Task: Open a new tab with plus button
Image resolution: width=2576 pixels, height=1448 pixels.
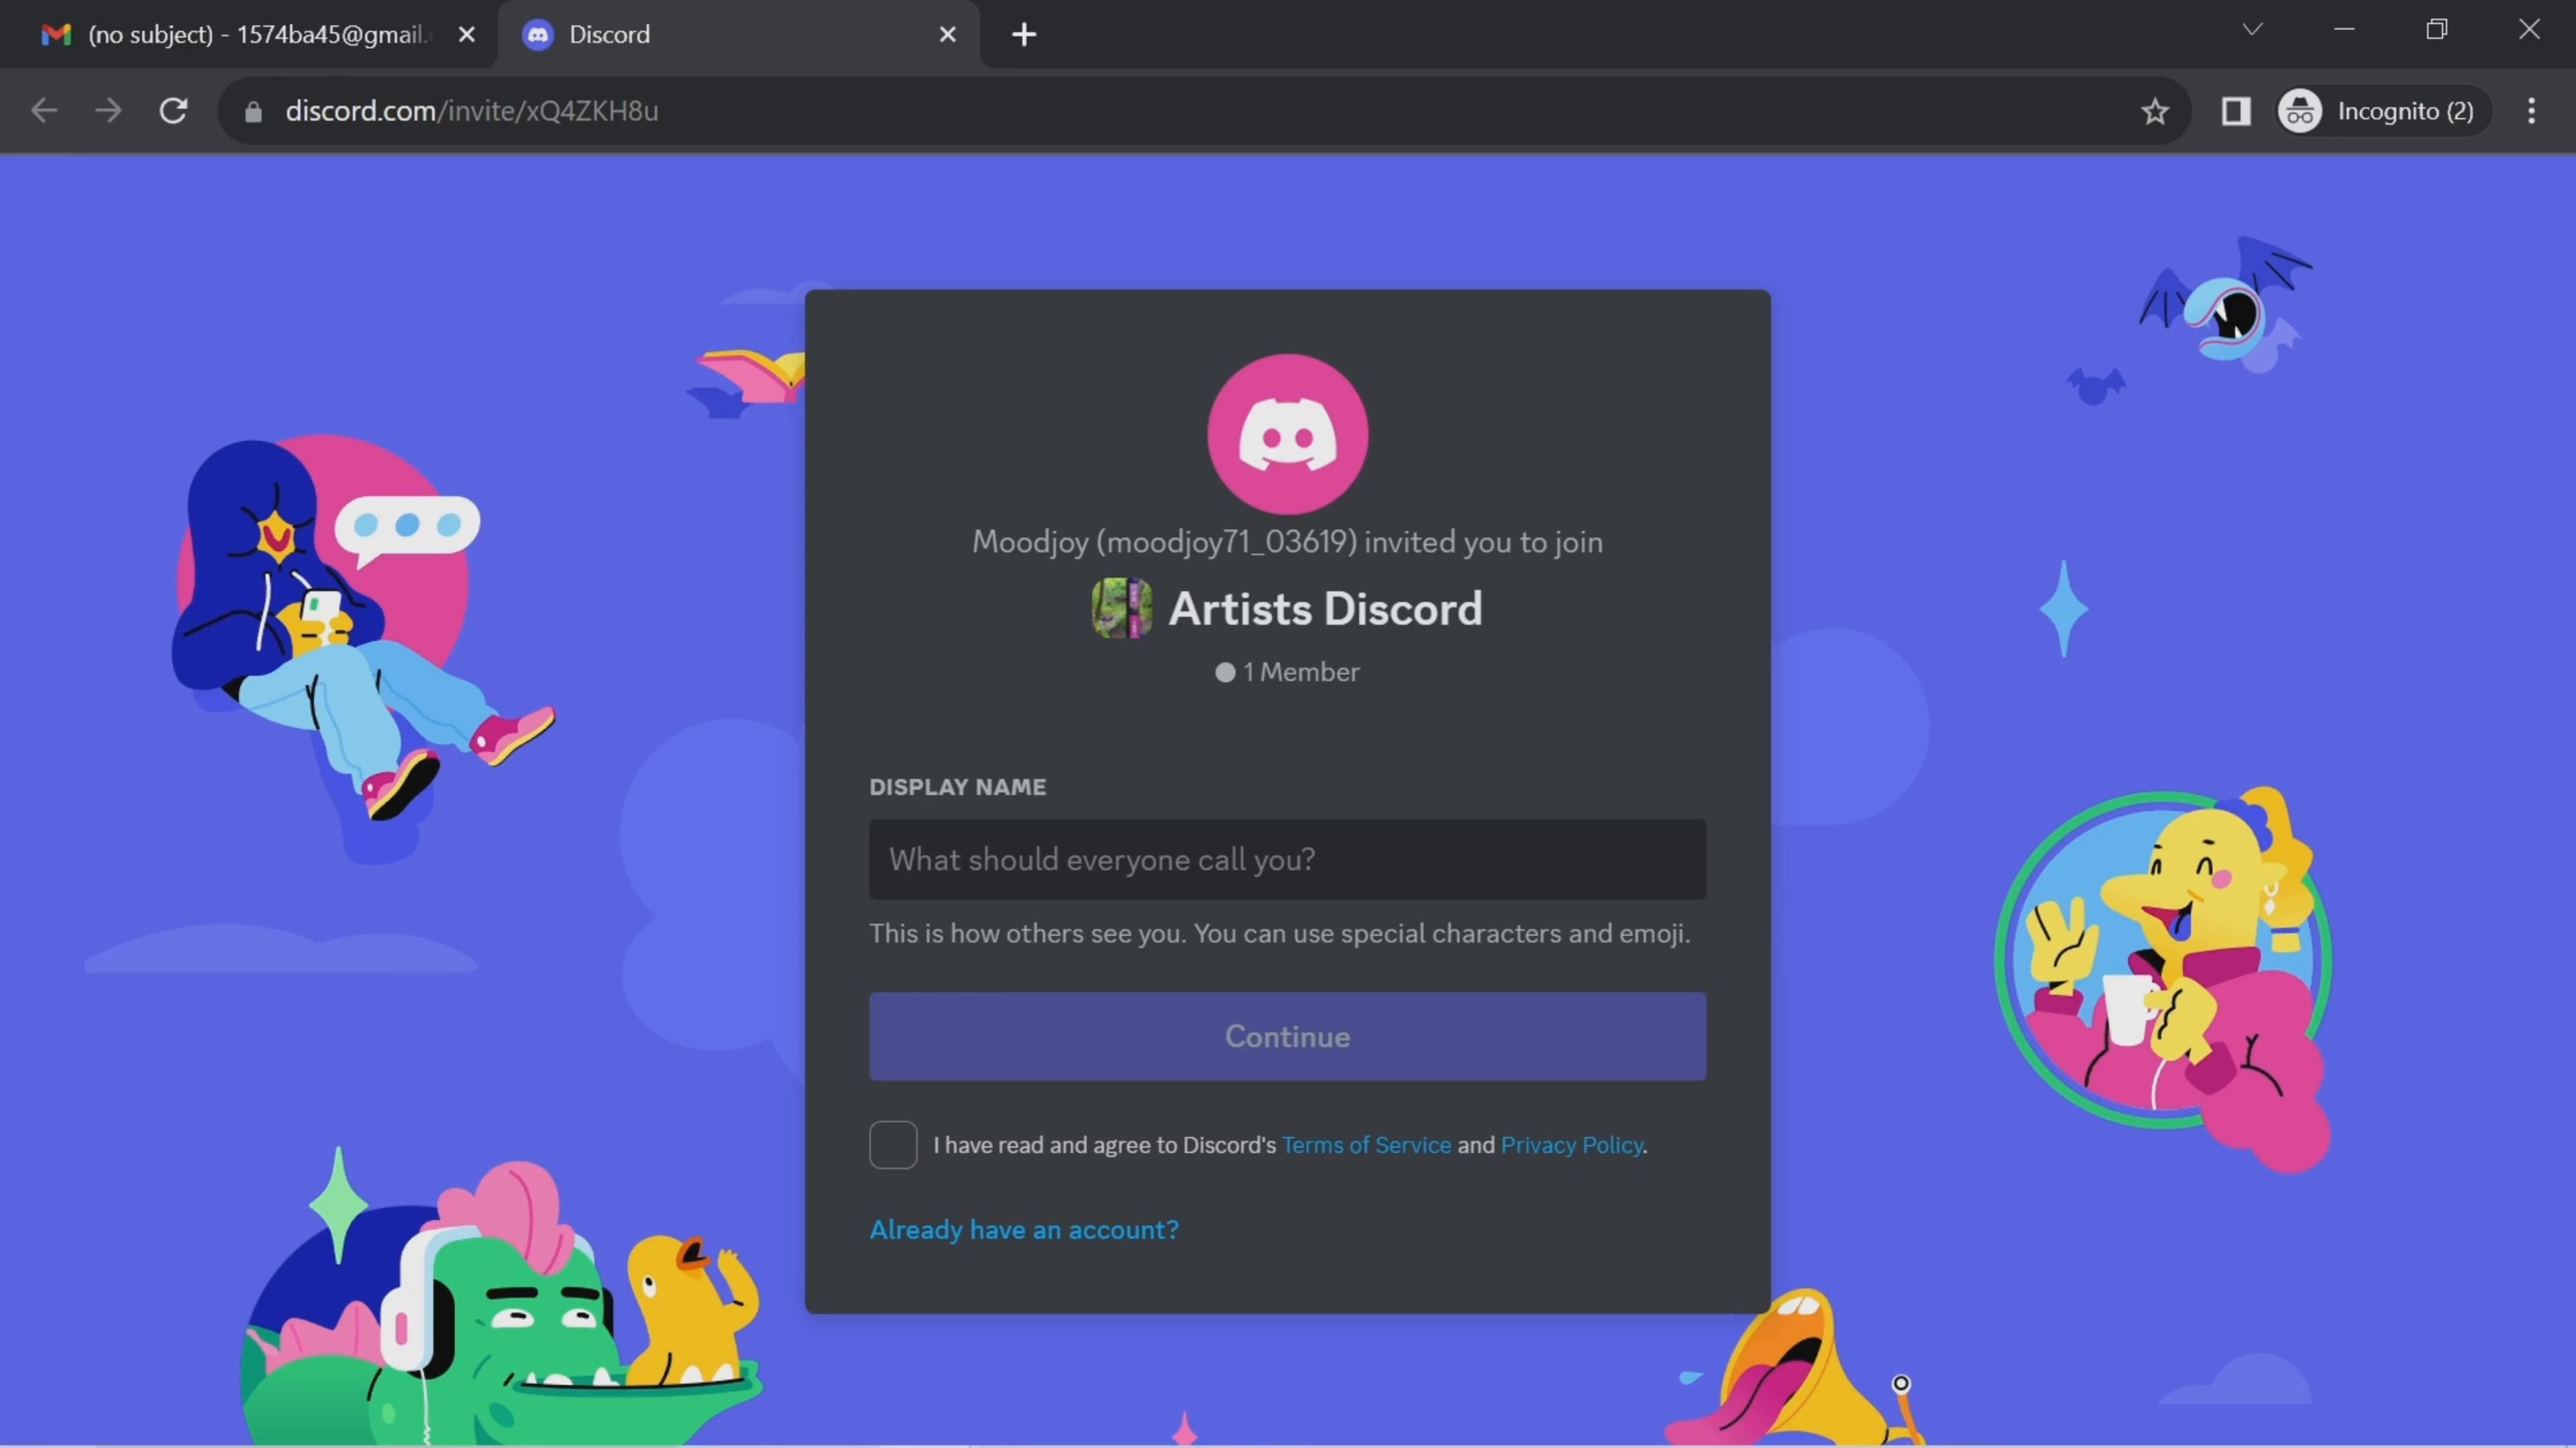Action: (1023, 34)
